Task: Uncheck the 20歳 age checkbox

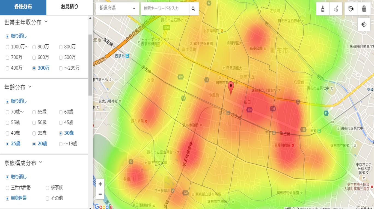Action: pos(34,144)
